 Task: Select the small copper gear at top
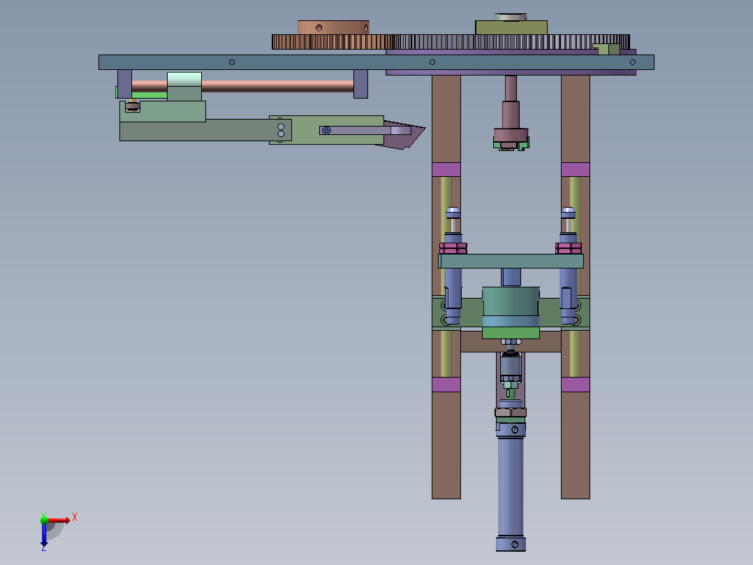point(332,42)
